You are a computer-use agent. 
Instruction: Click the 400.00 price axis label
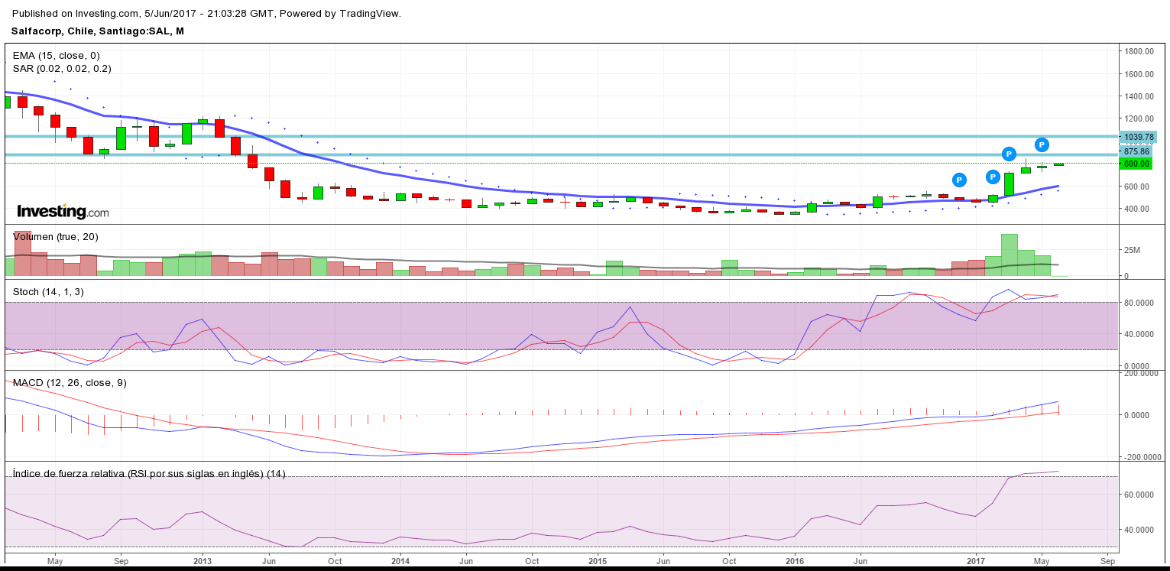click(x=1136, y=209)
